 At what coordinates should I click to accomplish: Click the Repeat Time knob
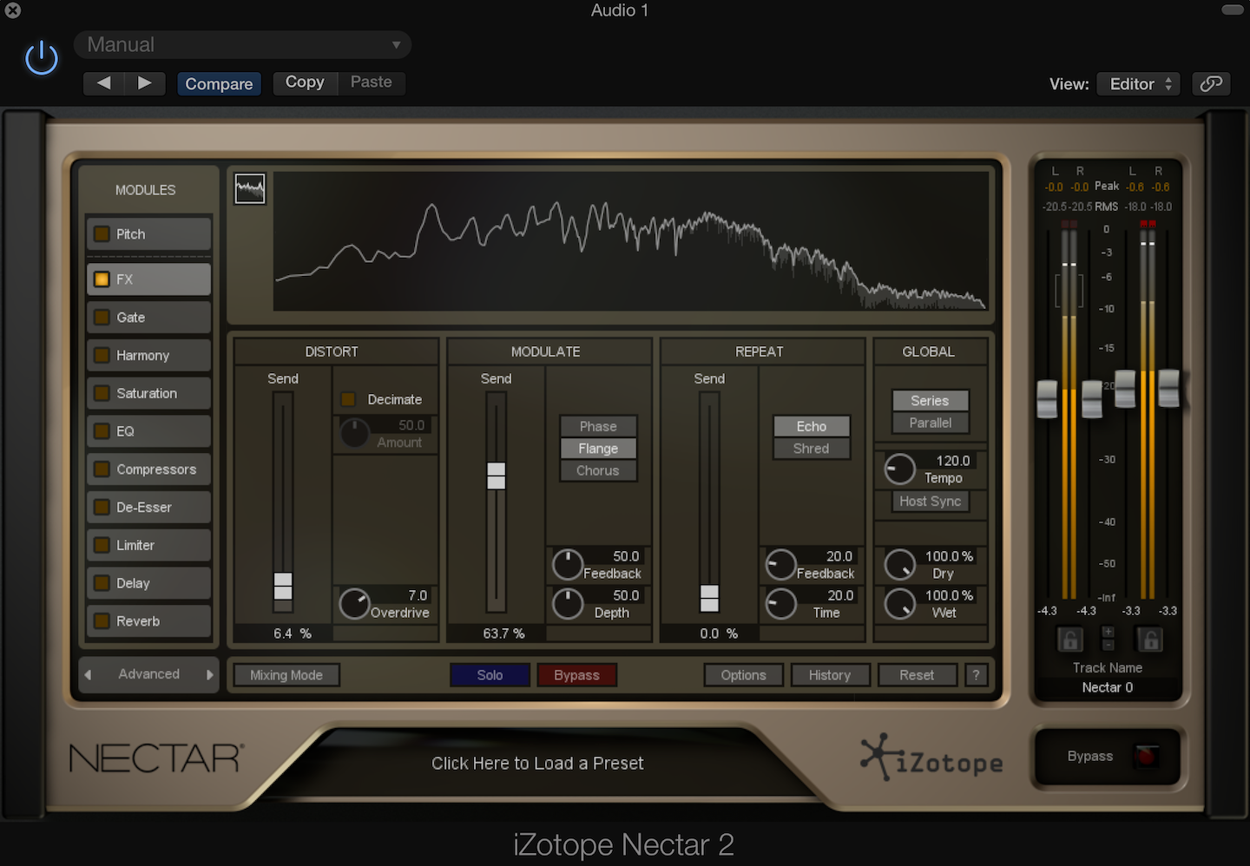click(x=780, y=604)
